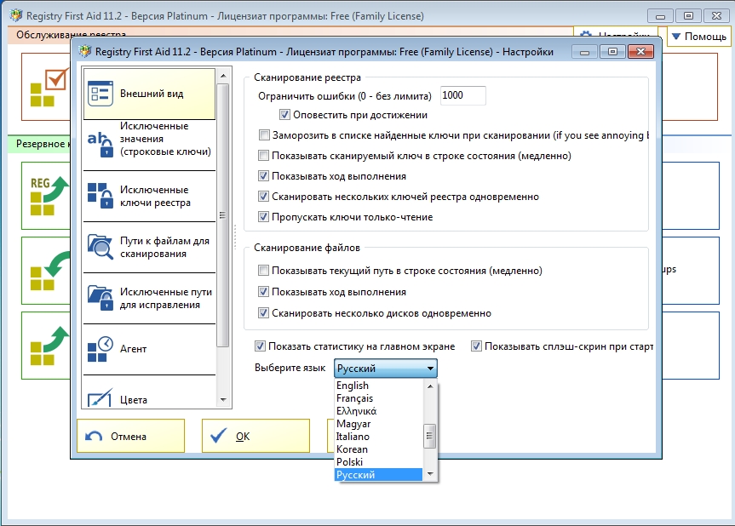Open Пути к файлам для сканирования section

pyautogui.click(x=150, y=247)
